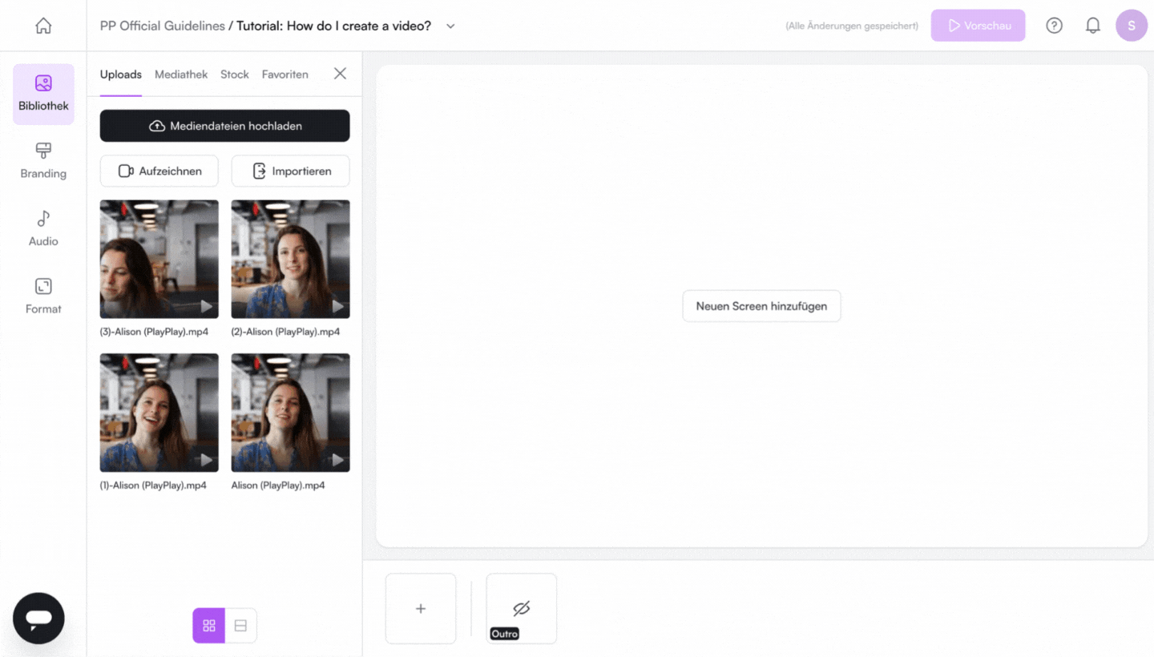Image resolution: width=1154 pixels, height=657 pixels.
Task: Select the Favoriten tab
Action: click(285, 75)
